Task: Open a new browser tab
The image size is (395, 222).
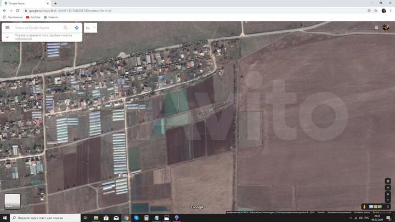Action: (55, 3)
